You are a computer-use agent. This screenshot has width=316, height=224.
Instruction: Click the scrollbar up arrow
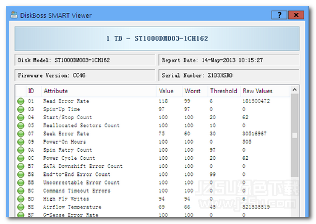click(294, 90)
